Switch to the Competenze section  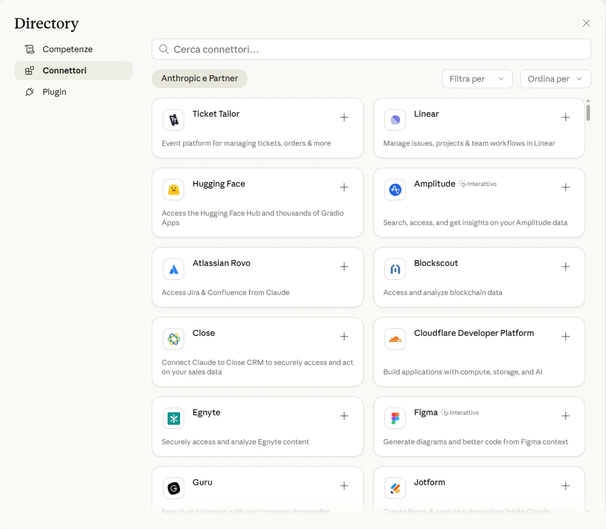[x=68, y=49]
